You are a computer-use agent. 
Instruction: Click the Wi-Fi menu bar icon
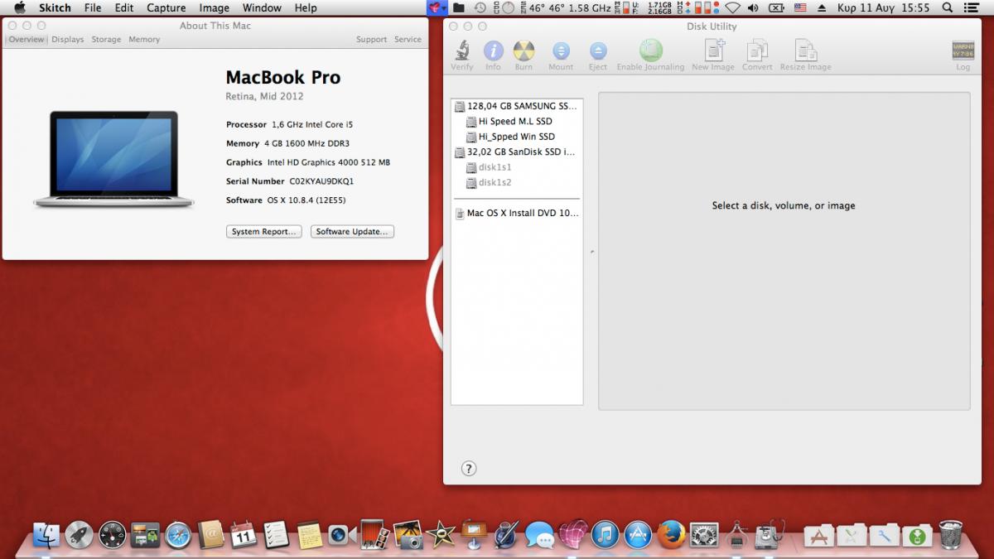tap(732, 7)
